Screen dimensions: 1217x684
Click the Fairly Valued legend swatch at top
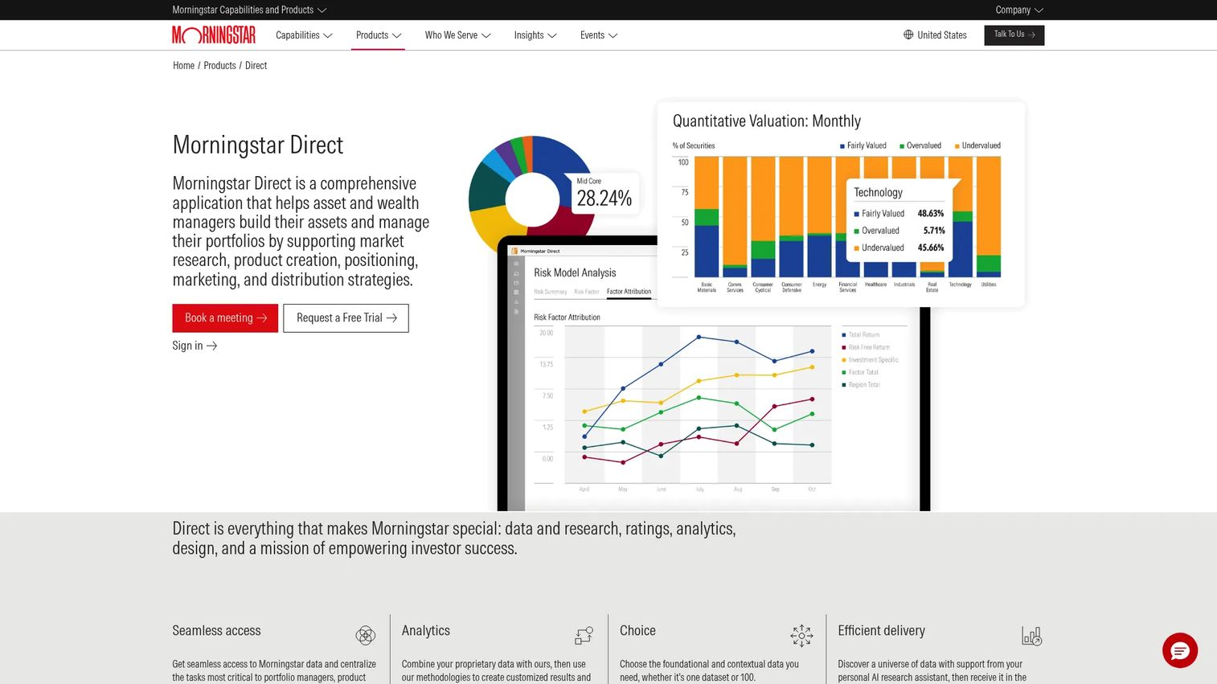[842, 146]
